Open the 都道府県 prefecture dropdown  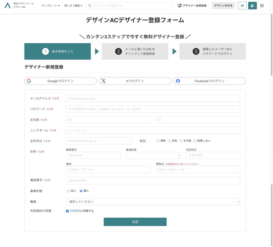(153, 155)
